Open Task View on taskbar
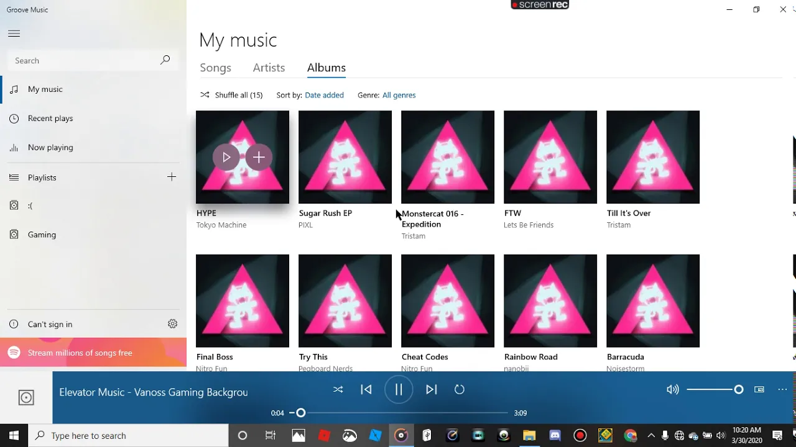 tap(271, 435)
